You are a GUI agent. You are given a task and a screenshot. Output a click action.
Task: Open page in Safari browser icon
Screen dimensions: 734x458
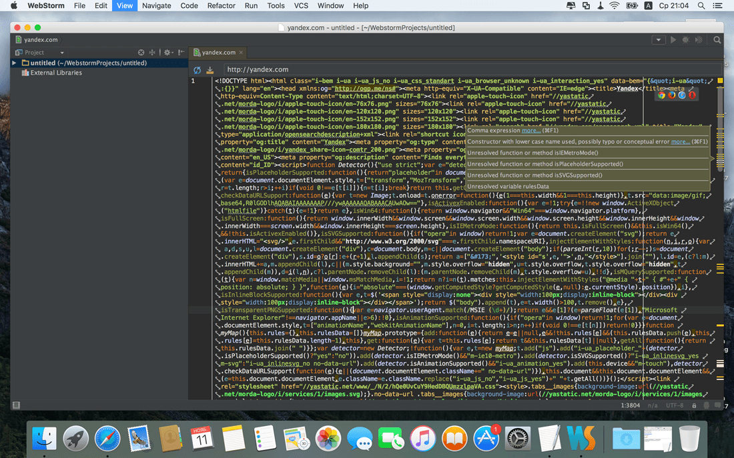coord(682,95)
